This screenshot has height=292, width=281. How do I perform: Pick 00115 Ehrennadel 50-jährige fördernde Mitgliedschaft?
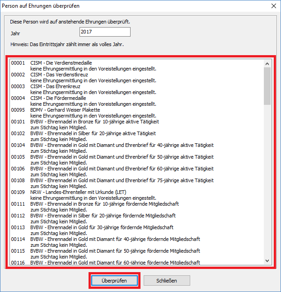coord(115,251)
